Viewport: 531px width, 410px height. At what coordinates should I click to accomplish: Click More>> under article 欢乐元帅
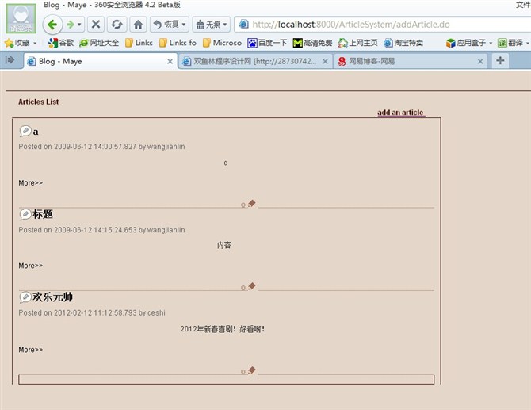[30, 350]
